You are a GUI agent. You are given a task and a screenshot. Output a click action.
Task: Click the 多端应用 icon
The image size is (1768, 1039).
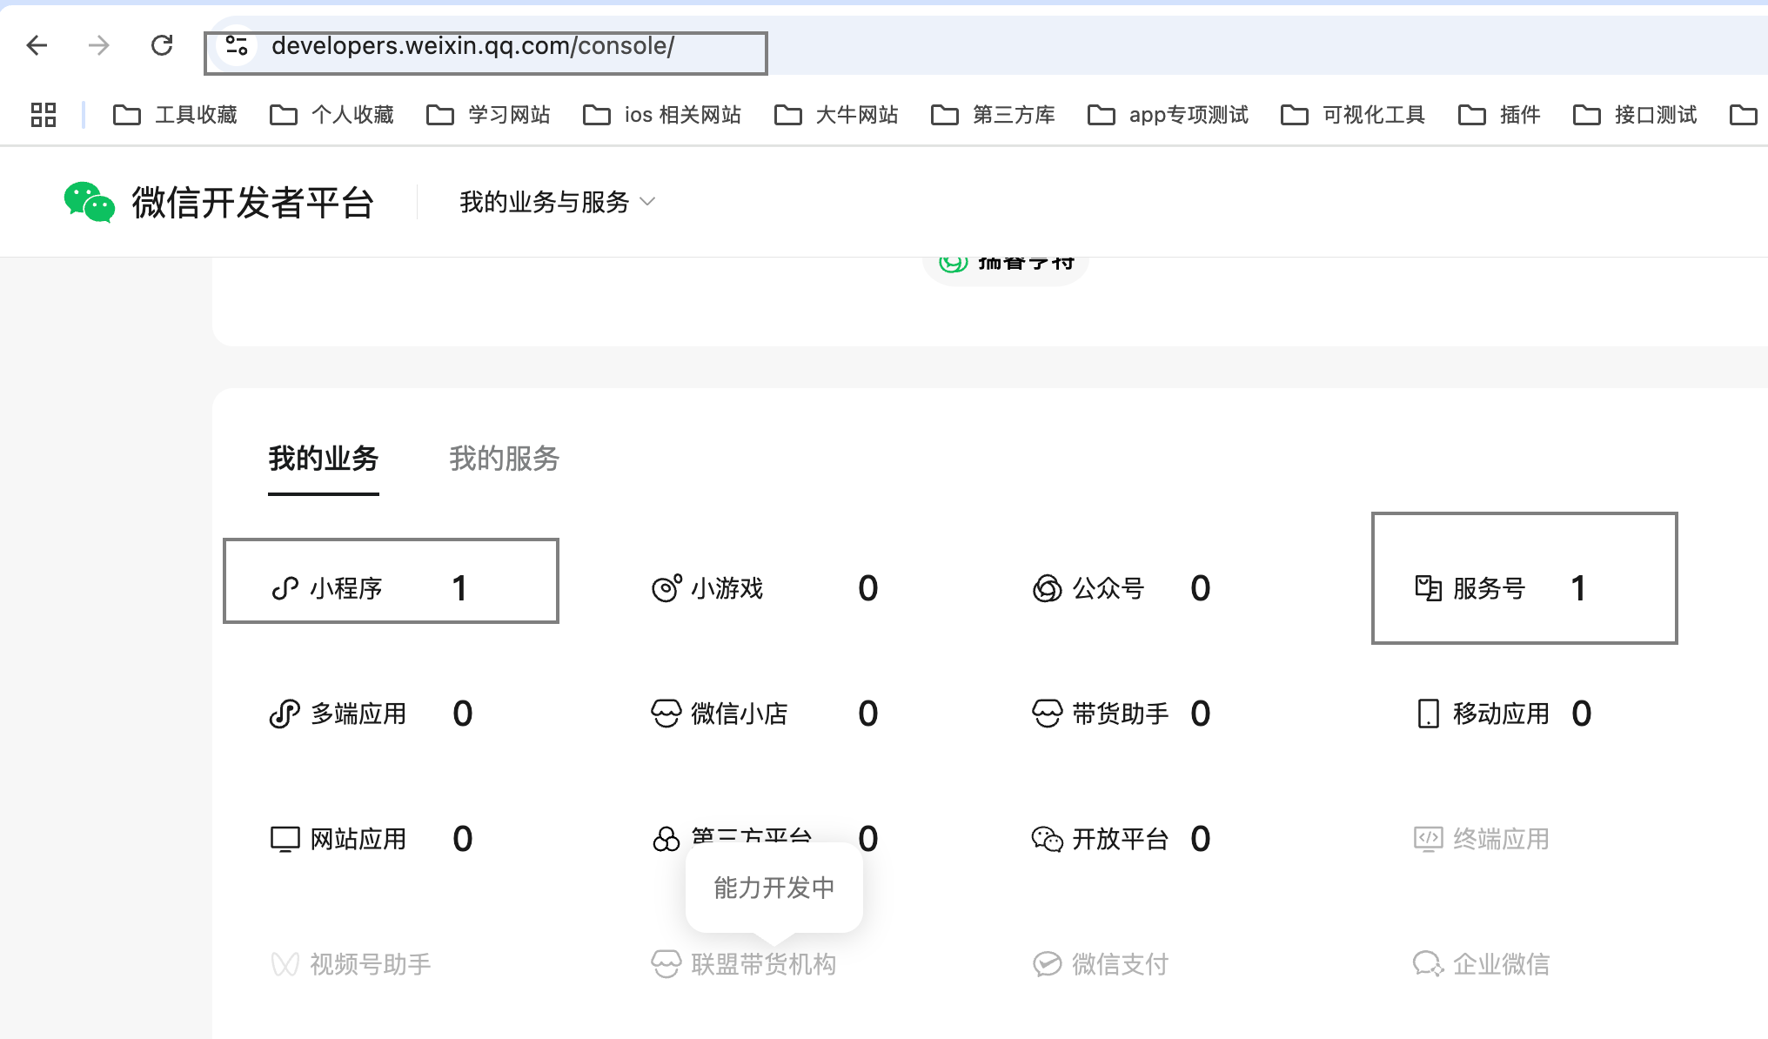tap(285, 714)
